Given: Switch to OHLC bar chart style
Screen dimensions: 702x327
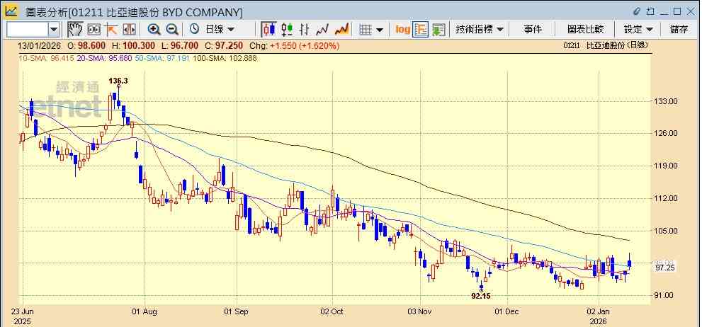Looking at the screenshot, I should click(x=305, y=30).
